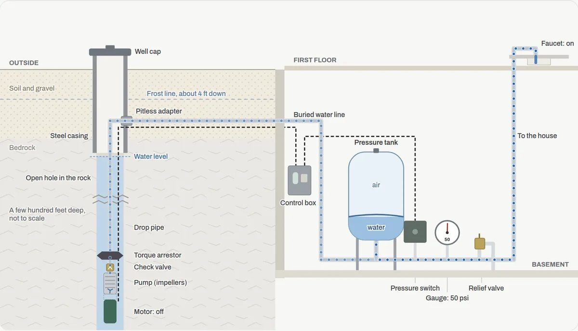Click the 'Pump (impellers)' label
This screenshot has height=331, width=578.
point(160,282)
